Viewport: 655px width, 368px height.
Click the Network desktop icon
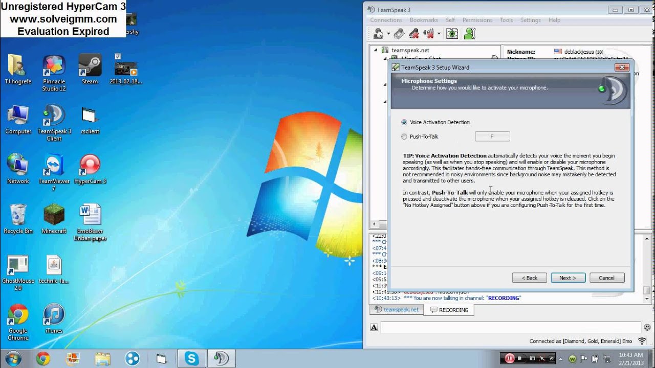coord(18,169)
